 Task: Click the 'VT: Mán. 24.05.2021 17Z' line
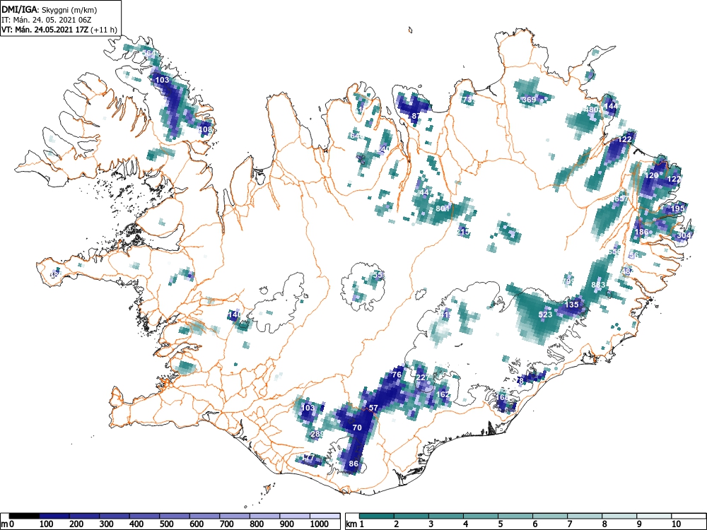(x=45, y=30)
